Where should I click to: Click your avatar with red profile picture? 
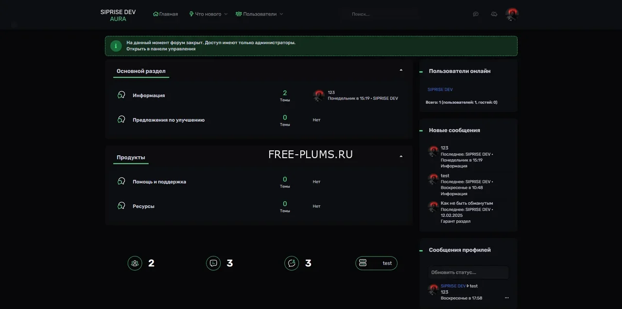pyautogui.click(x=511, y=14)
